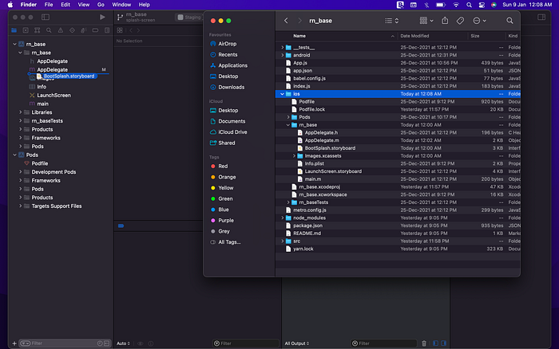
Task: Toggle the variables view pane in debug area
Action: 435,343
